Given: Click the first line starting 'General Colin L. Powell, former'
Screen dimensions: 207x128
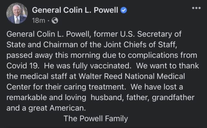Looking at the screenshot, I should pyautogui.click(x=94, y=34).
